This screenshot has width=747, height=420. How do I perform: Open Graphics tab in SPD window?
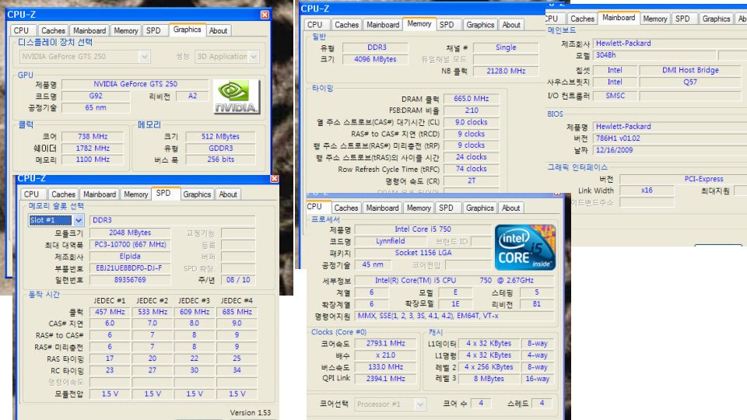(197, 194)
